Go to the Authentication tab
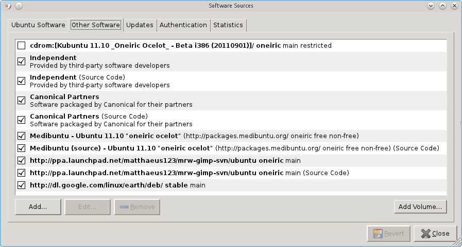This screenshot has height=247, width=462. [183, 25]
